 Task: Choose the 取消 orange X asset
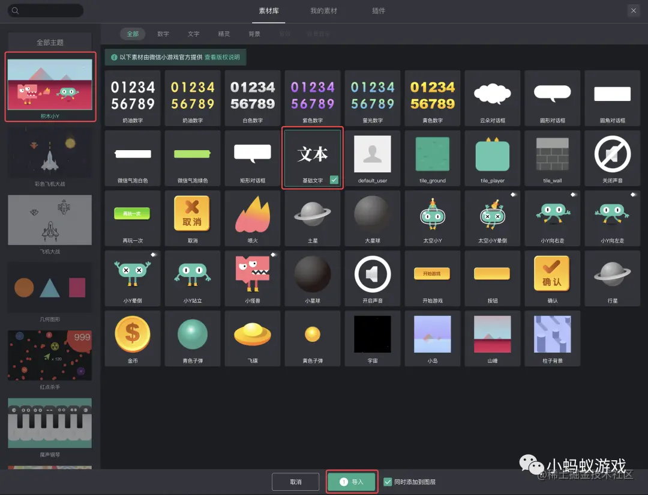tap(193, 218)
